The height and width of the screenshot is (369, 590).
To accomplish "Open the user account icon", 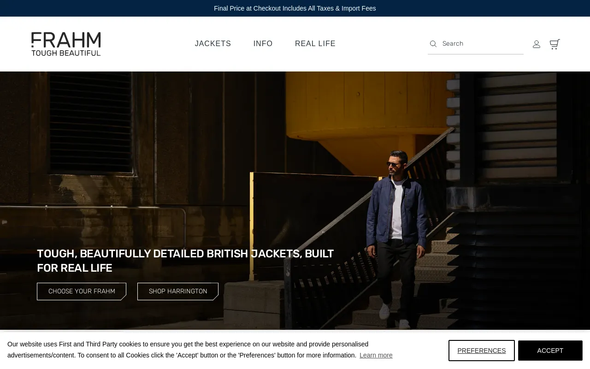I will point(537,44).
